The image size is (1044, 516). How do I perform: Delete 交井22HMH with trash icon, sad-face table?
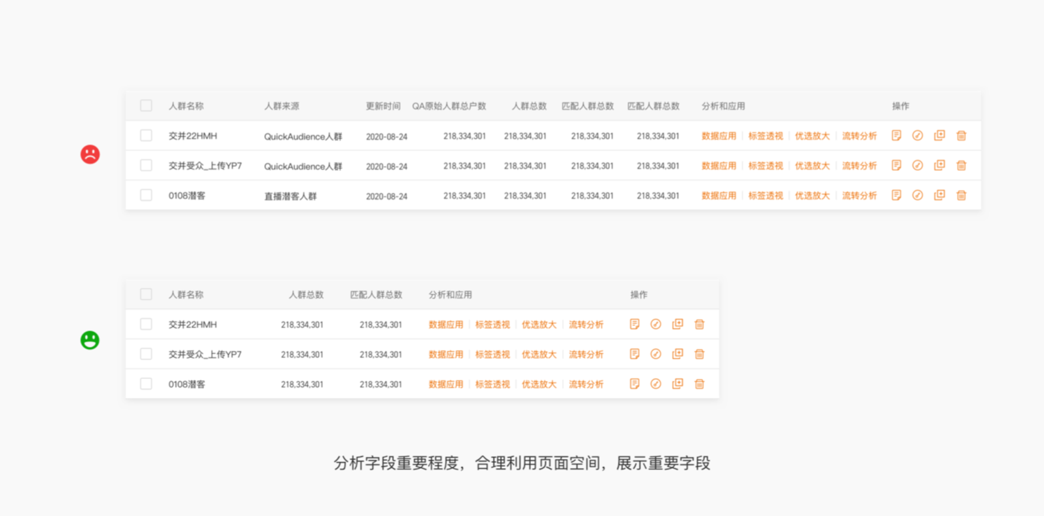point(961,136)
